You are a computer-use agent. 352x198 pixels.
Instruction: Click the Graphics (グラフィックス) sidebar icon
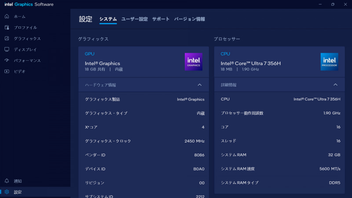[x=7, y=38]
